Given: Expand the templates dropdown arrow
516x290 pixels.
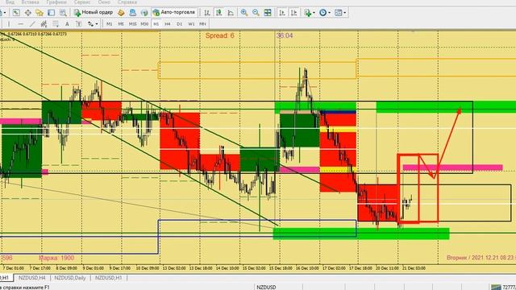Looking at the screenshot, I should [x=344, y=13].
